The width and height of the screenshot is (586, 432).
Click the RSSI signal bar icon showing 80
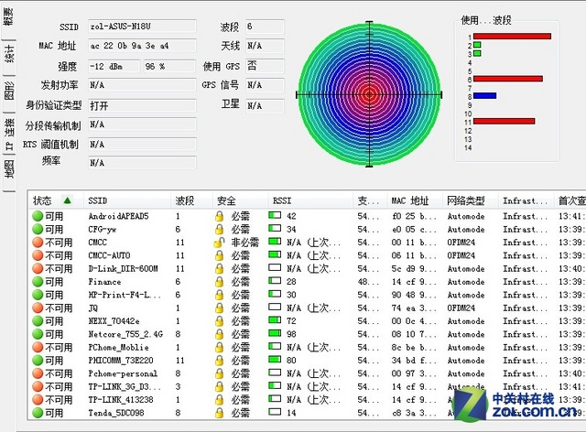pos(275,359)
